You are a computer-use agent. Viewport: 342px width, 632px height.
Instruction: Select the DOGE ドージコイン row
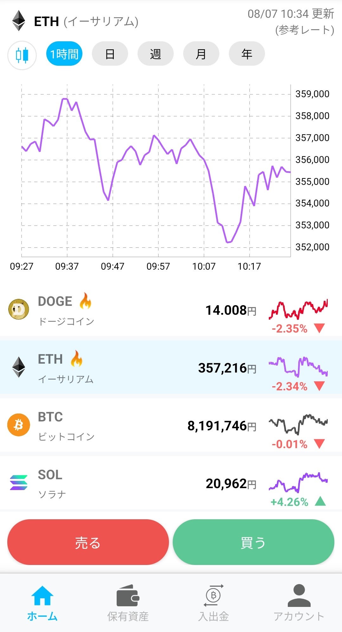[x=127, y=310]
